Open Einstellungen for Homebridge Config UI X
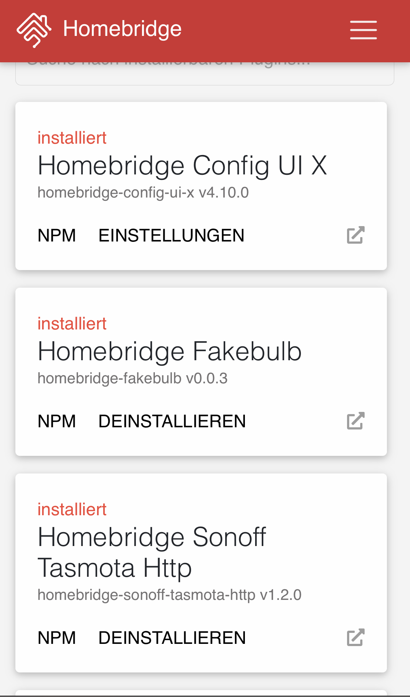Image resolution: width=410 pixels, height=697 pixels. [x=171, y=235]
